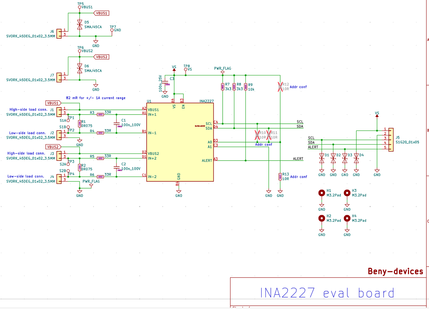Image resolution: width=429 pixels, height=309 pixels.
Task: Select capacitor C2 symbol
Action: 117,167
